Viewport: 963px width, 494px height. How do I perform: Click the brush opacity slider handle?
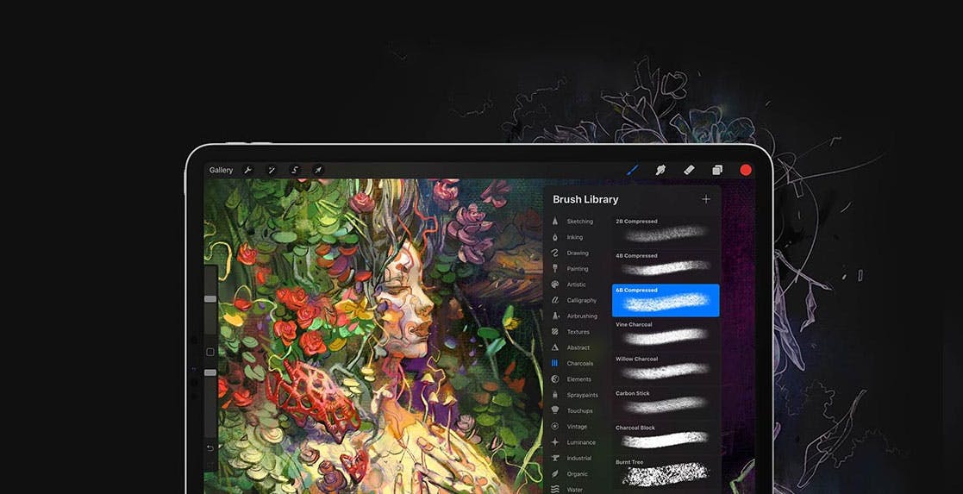(x=210, y=373)
